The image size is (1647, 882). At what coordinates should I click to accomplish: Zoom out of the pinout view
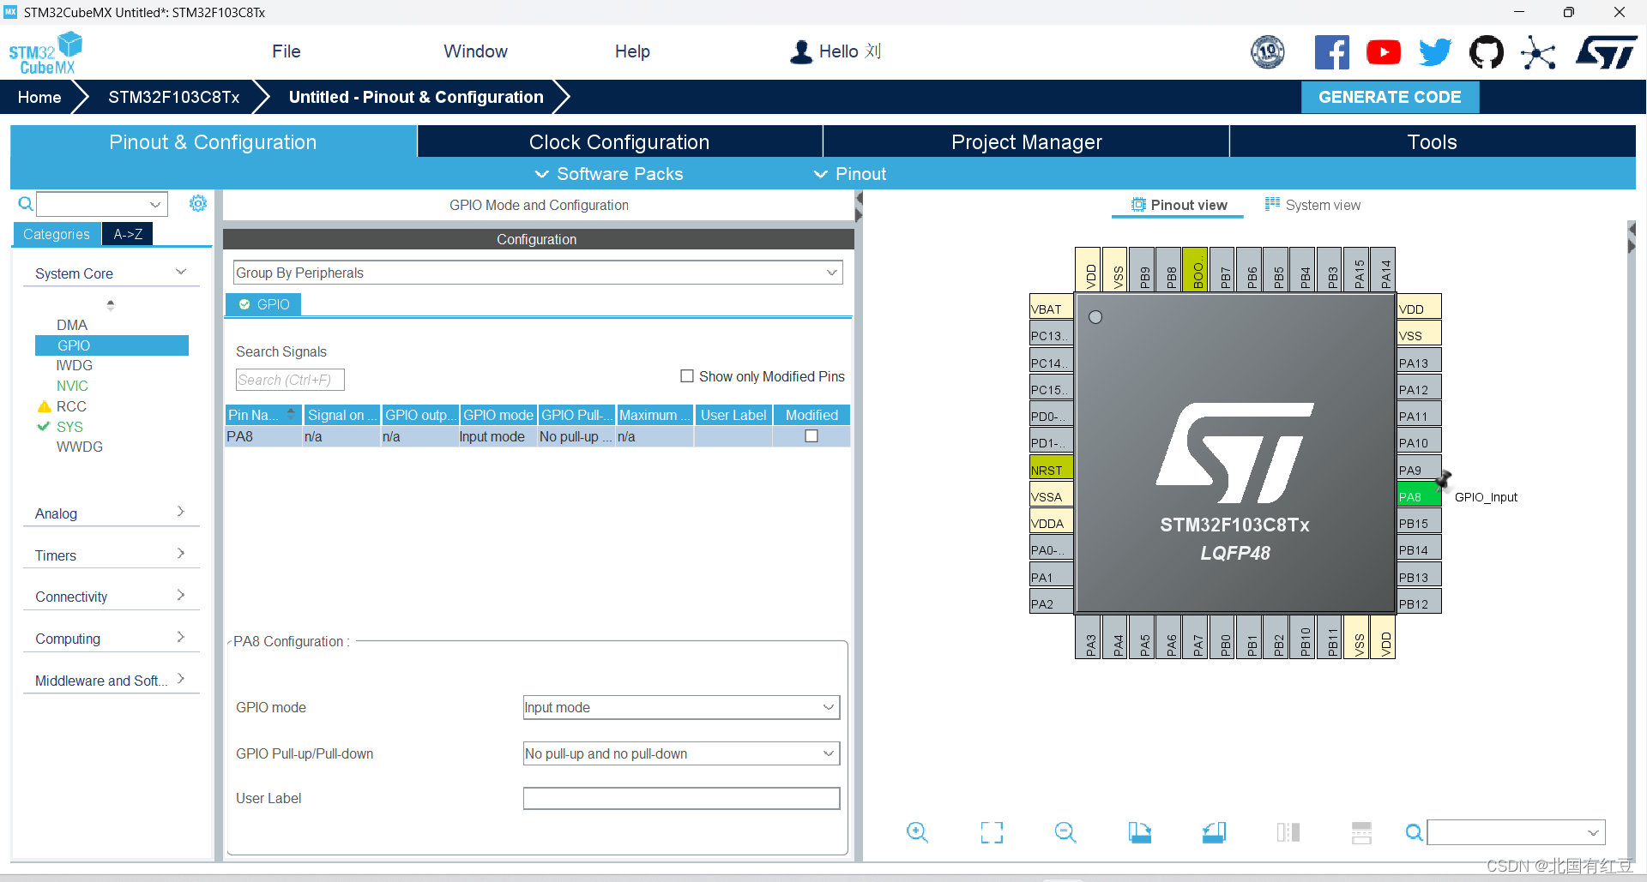[1065, 832]
